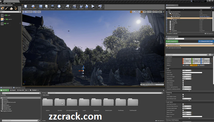Click the Light Color white swatch
214x122 pixels.
(192, 73)
